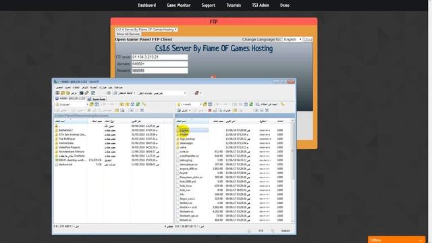432x243 pixels.
Task: Switch to the 64669+@91.134.3.213 session tab
Action: point(70,99)
